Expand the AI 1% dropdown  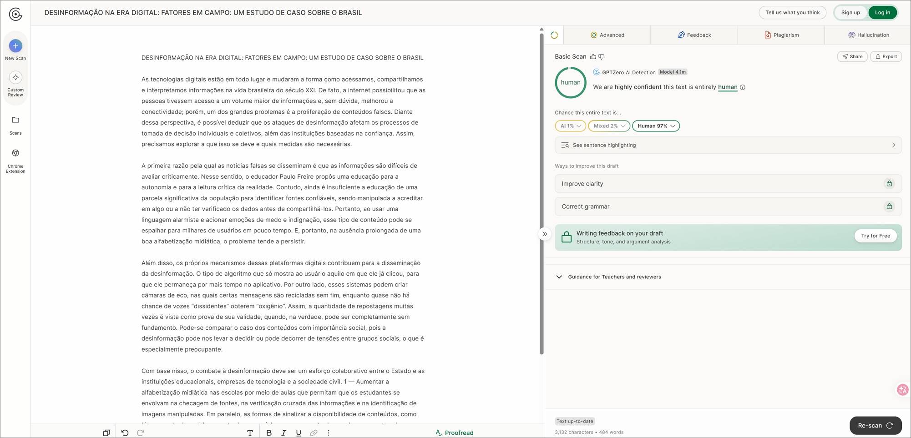pyautogui.click(x=570, y=126)
